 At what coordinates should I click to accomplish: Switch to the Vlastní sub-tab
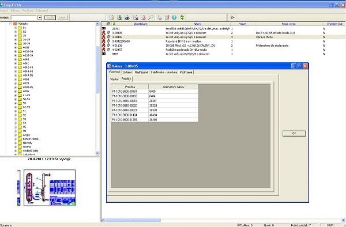pyautogui.click(x=114, y=79)
